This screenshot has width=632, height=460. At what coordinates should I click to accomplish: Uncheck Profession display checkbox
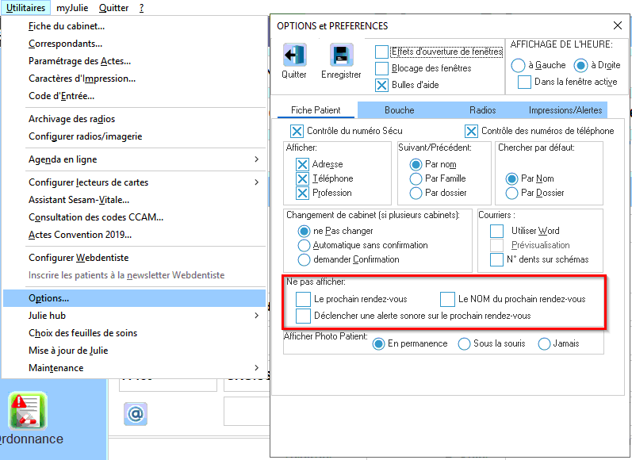tap(302, 193)
